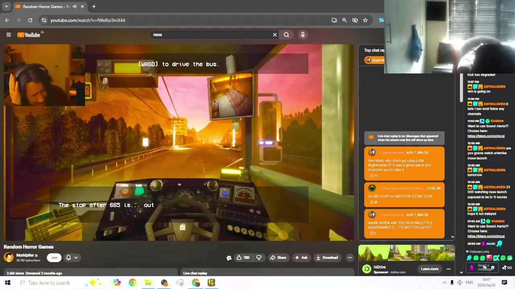
Task: Open the 'Live chat replay' section below video
Action: [195, 273]
